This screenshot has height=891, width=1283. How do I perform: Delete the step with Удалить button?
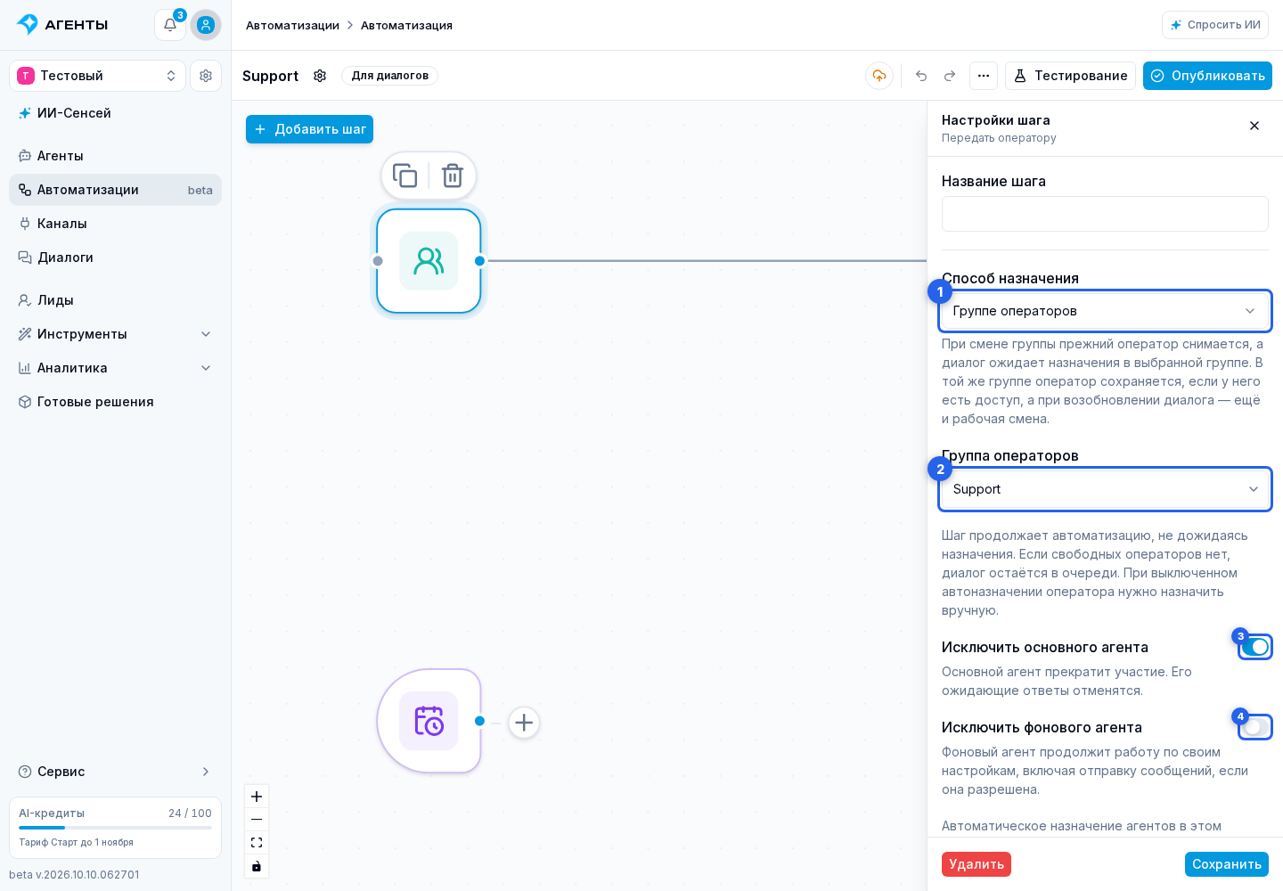click(977, 864)
